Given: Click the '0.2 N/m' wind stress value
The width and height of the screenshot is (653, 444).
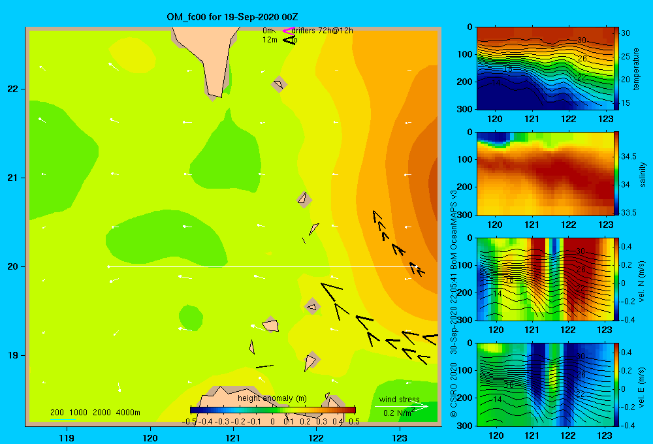Looking at the screenshot, I should (398, 413).
